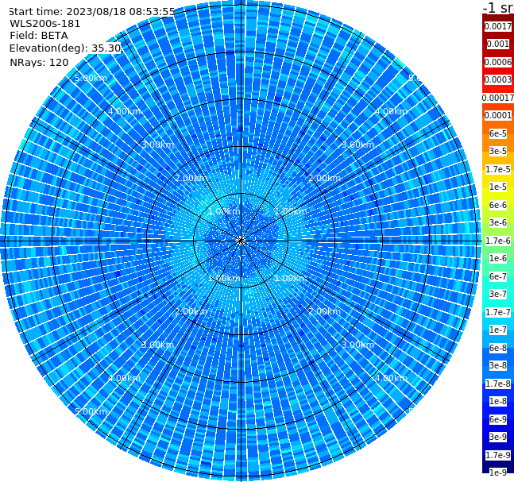Click the 5.00km range label in lower-left quadrant

(x=91, y=411)
